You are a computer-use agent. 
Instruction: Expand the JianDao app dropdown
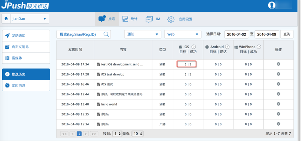point(25,19)
